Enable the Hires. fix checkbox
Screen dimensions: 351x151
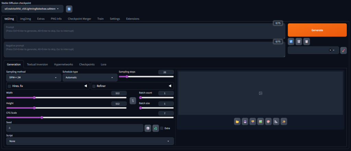9,86
